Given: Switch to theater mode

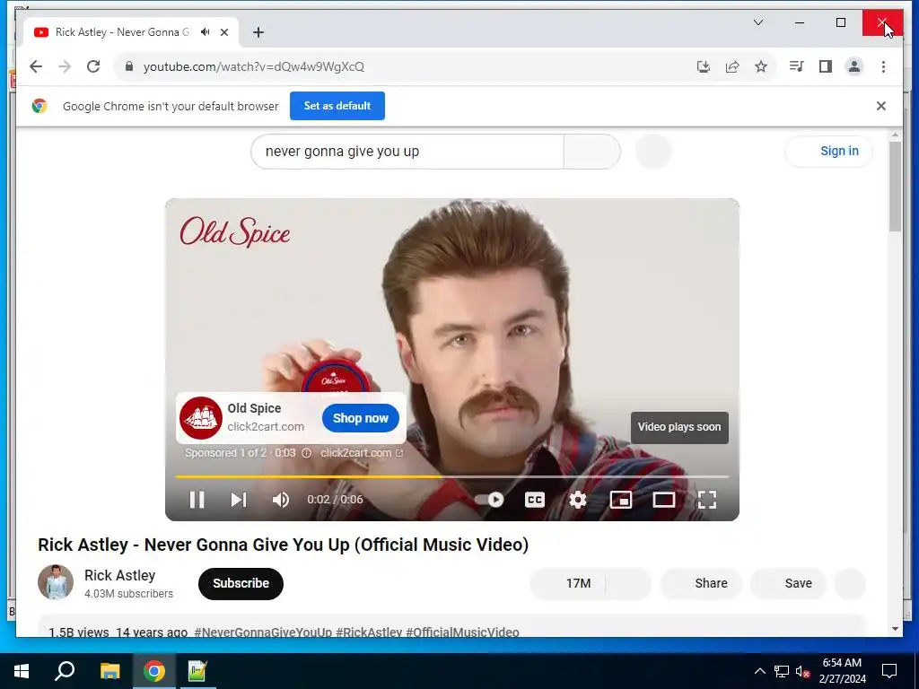Looking at the screenshot, I should point(664,500).
